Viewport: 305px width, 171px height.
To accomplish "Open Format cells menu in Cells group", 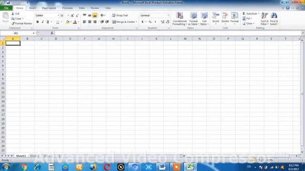I will point(234,19).
